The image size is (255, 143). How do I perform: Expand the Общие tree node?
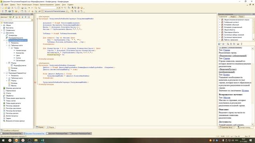pos(2,25)
